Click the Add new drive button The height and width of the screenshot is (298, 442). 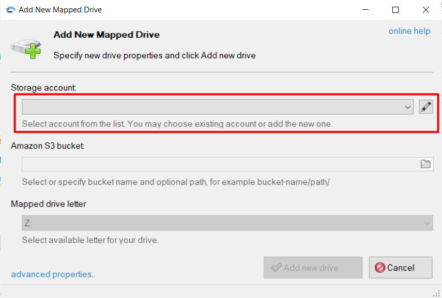coord(313,268)
